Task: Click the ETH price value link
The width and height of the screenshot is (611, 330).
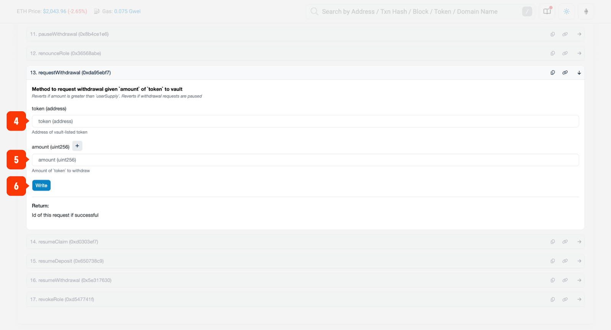Action: coord(54,11)
